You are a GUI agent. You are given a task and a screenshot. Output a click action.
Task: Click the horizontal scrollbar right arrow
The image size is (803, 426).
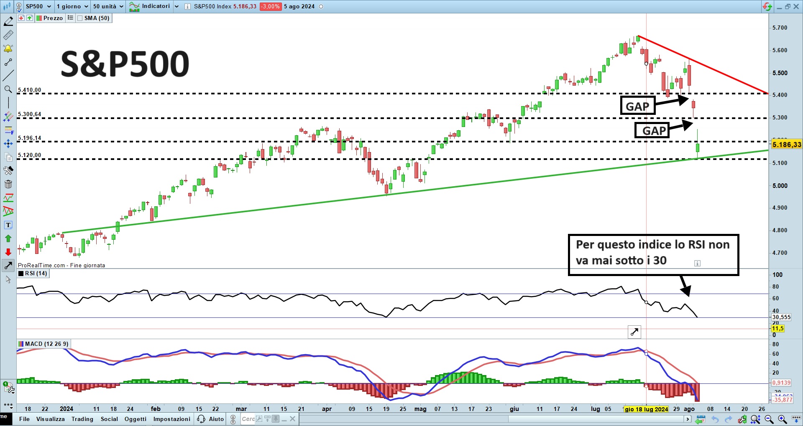coord(687,419)
